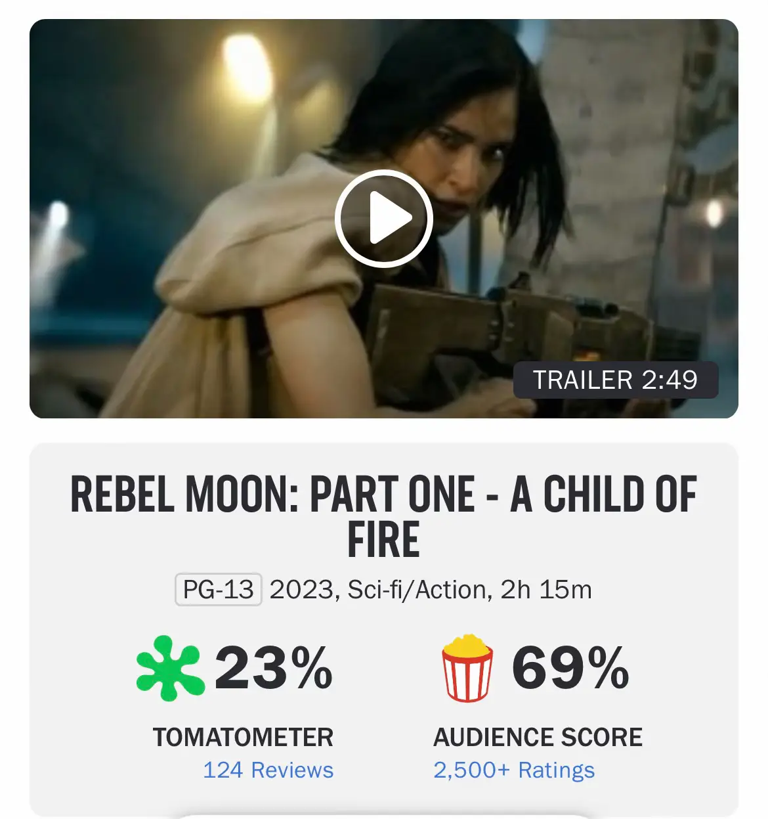Image resolution: width=768 pixels, height=819 pixels.
Task: Select the AUDIENCE SCORE label
Action: point(540,737)
